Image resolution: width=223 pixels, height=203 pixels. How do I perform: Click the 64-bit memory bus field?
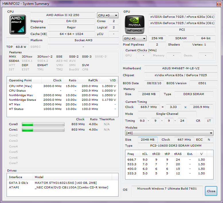(x=206, y=38)
